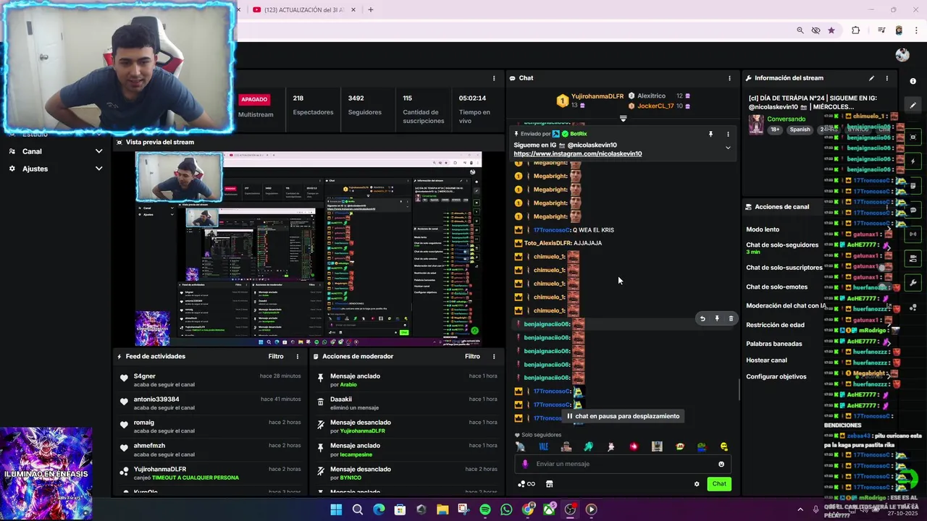The height and width of the screenshot is (521, 927).
Task: Open Filtro in Feed de actividades
Action: (276, 356)
